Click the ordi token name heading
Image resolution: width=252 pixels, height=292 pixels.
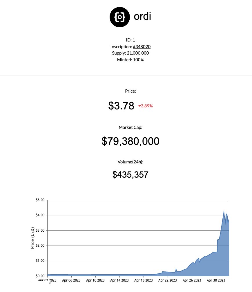pos(142,16)
